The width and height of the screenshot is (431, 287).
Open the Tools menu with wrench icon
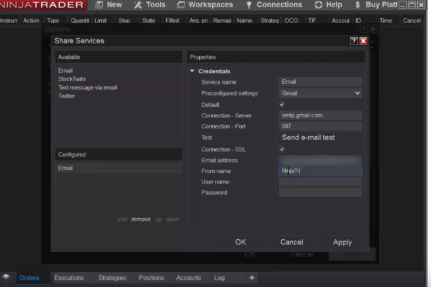[x=149, y=5]
